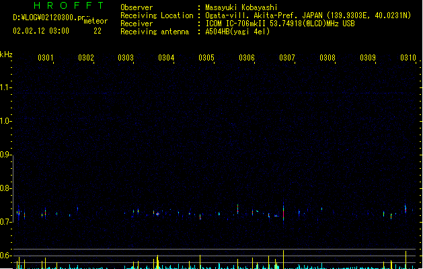
Task: Click the Receiver label
Action: click(137, 24)
